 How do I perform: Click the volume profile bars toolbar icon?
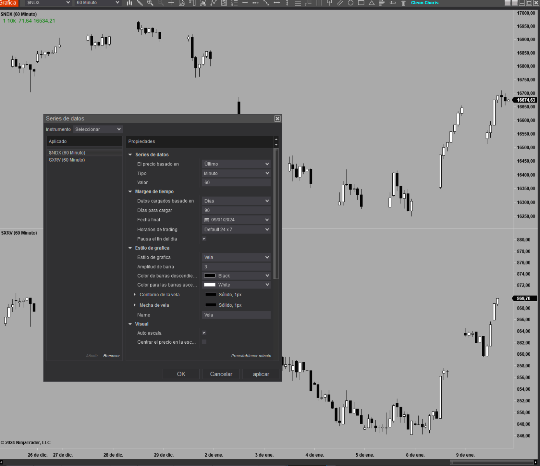(382, 3)
